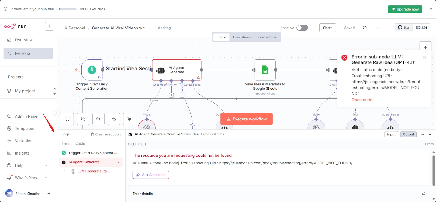
Task: Open workflow history clock icon
Action: click(365, 28)
